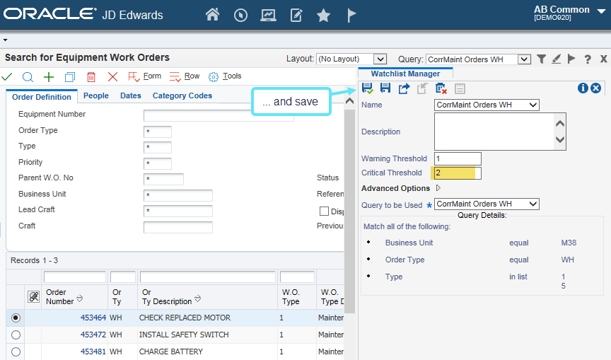
Task: Open the Query dropdown in form header
Action: coord(524,59)
